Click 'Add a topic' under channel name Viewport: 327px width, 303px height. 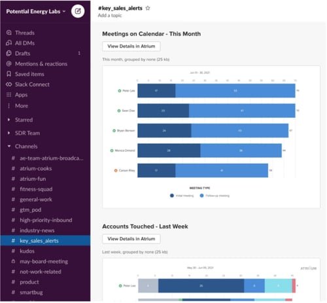point(110,16)
